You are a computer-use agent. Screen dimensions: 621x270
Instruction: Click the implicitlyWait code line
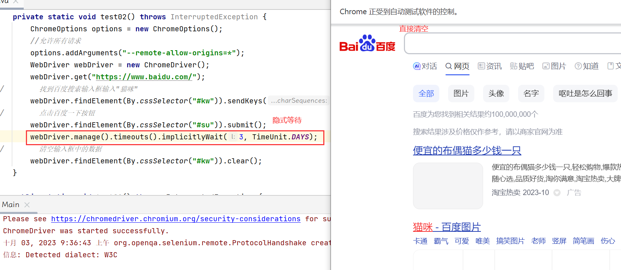pos(174,137)
